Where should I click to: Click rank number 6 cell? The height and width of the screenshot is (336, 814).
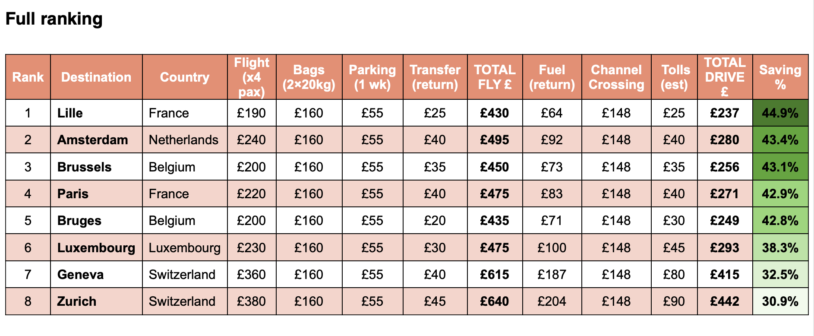(x=28, y=247)
